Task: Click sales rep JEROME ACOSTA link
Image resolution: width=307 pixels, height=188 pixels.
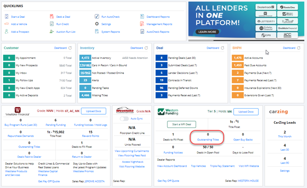Action: [x=95, y=181]
